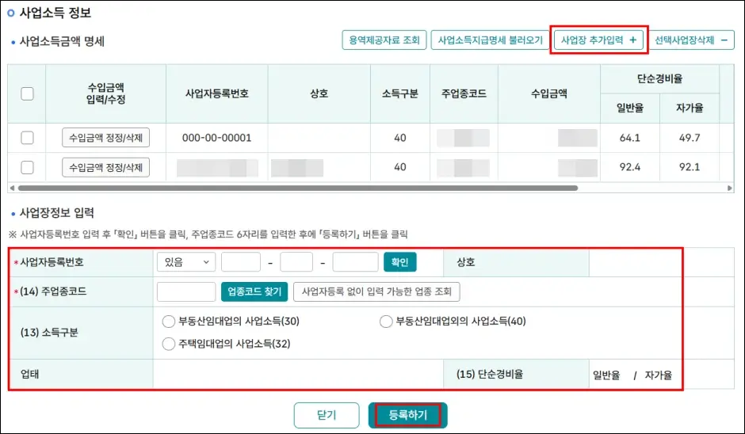Screen dimensions: 745x434
Task: Click the 49.7 자가율 value
Action: [690, 138]
